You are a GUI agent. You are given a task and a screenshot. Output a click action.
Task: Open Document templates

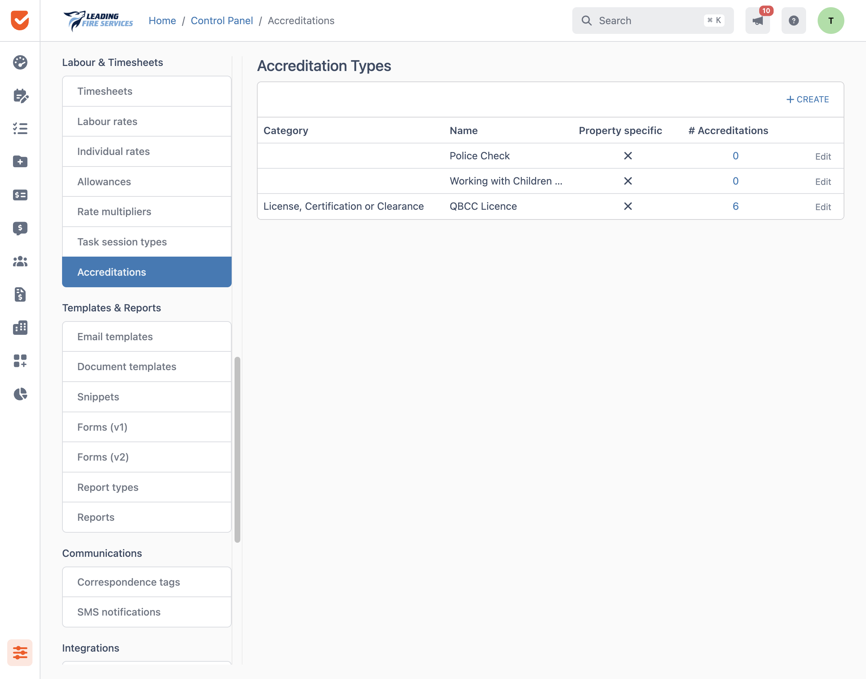click(147, 367)
